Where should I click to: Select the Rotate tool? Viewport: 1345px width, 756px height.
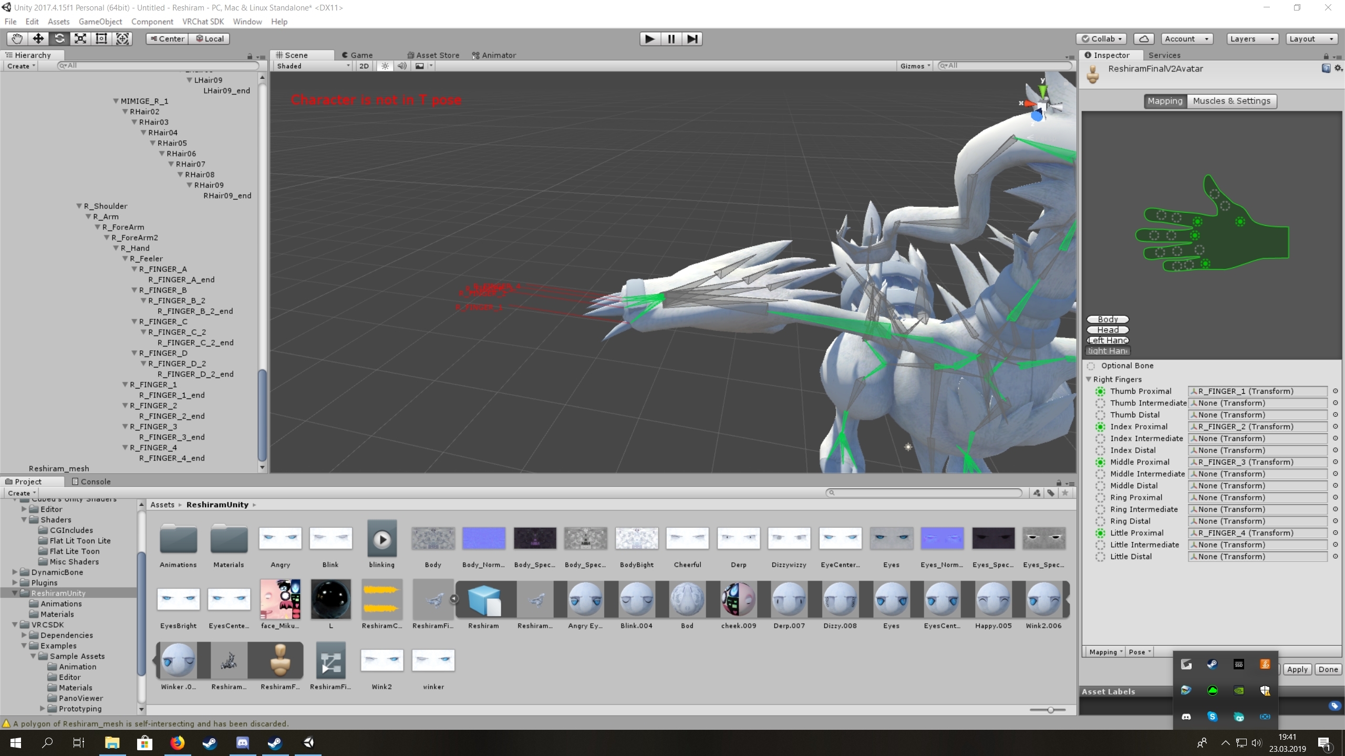point(59,38)
